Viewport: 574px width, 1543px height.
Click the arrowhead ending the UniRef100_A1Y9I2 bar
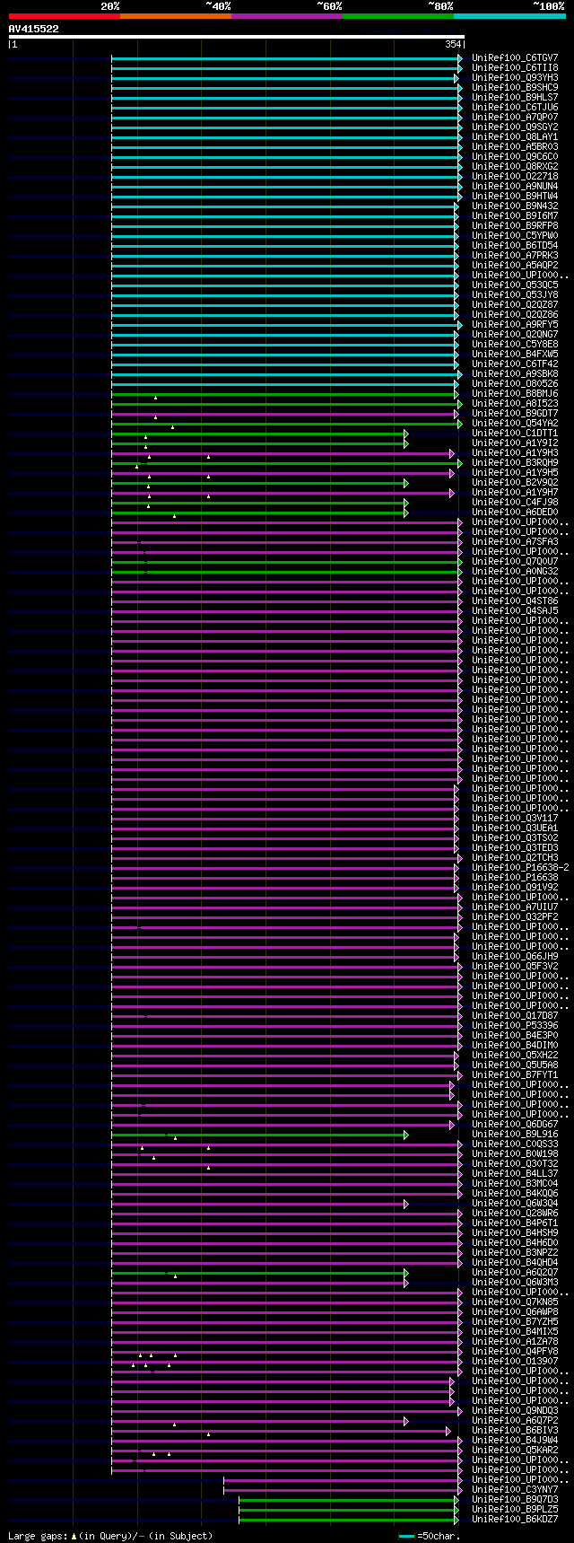coord(406,443)
